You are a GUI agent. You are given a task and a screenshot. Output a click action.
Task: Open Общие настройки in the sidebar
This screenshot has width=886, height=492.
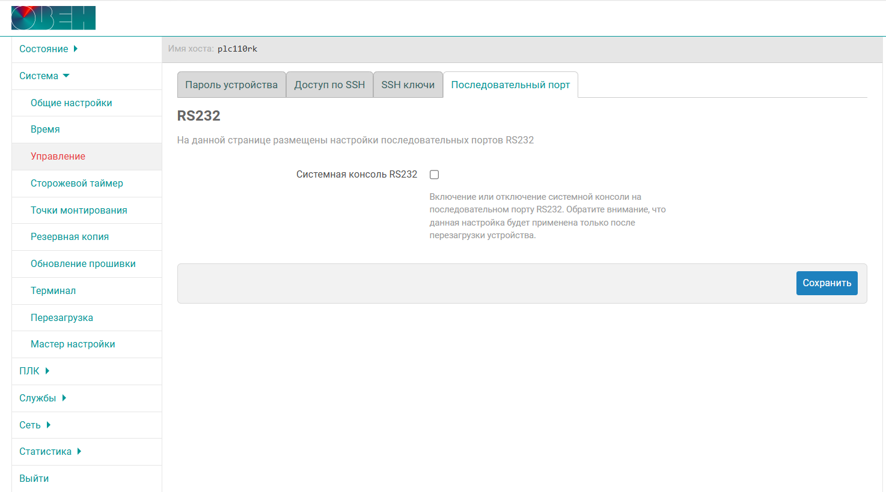[x=87, y=103]
